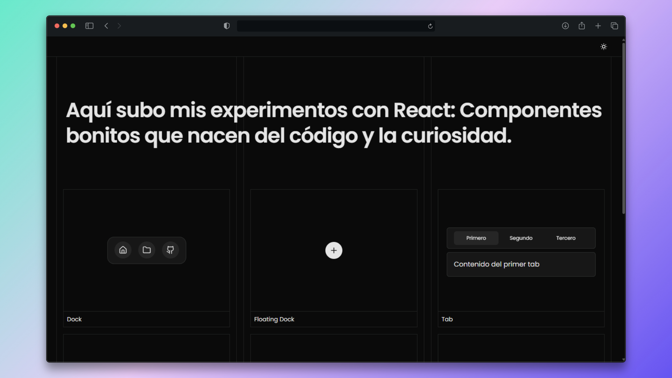Switch to the Tercero tab

click(x=566, y=238)
